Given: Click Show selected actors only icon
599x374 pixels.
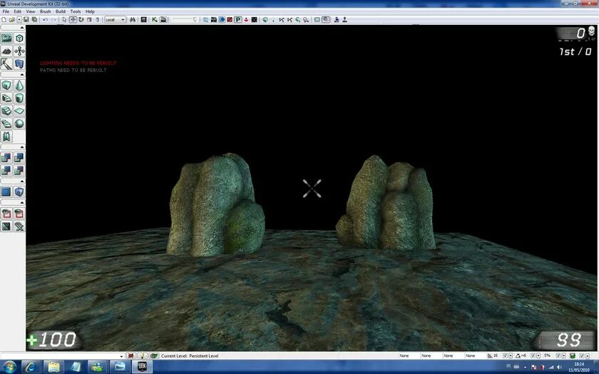Looking at the screenshot, I should click(x=6, y=213).
